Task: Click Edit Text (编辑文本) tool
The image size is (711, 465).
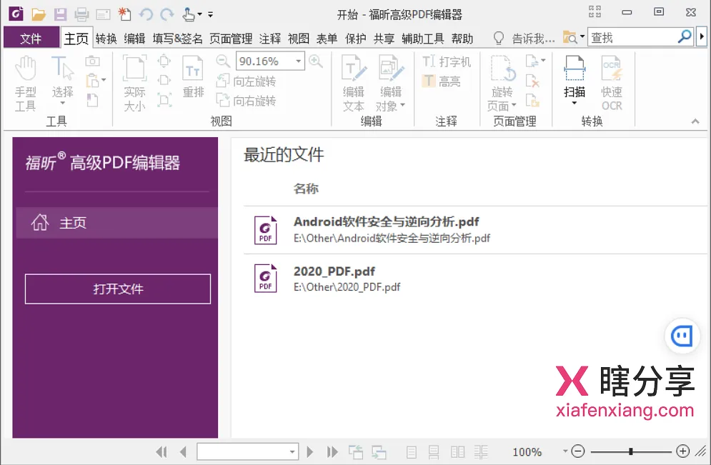Action: [x=354, y=84]
